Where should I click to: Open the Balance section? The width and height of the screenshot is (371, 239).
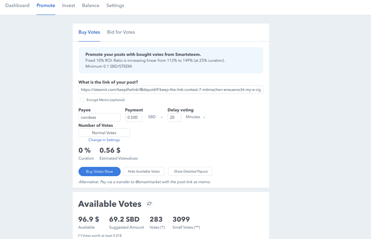coord(91,6)
